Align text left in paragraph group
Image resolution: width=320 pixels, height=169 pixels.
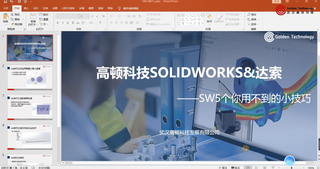pos(111,23)
